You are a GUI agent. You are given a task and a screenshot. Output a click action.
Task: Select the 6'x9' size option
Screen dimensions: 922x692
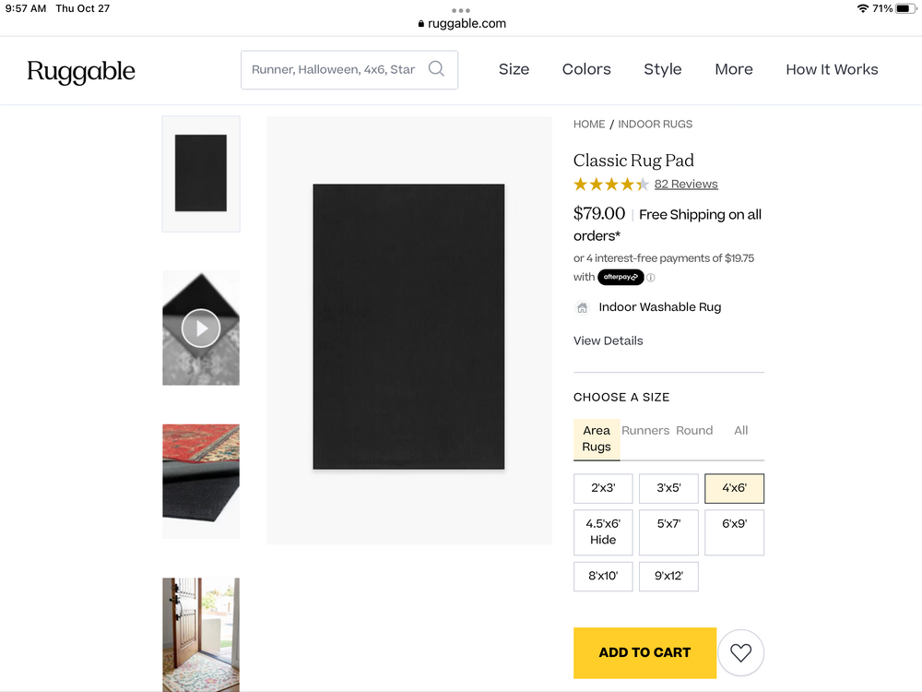click(x=735, y=532)
